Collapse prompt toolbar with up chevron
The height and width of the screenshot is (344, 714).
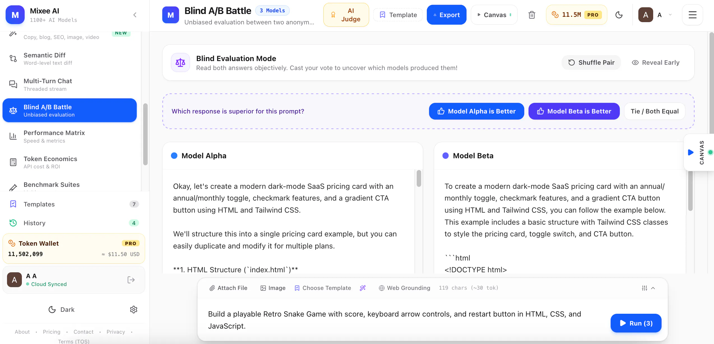click(x=653, y=288)
